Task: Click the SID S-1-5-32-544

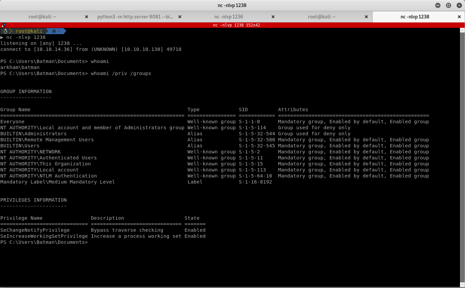Action: point(257,134)
